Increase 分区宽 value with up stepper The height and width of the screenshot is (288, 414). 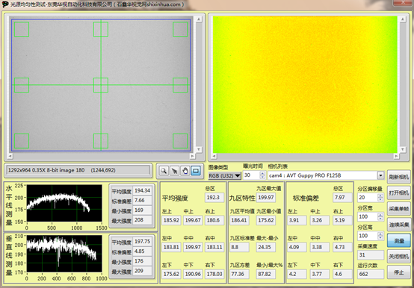pos(380,215)
